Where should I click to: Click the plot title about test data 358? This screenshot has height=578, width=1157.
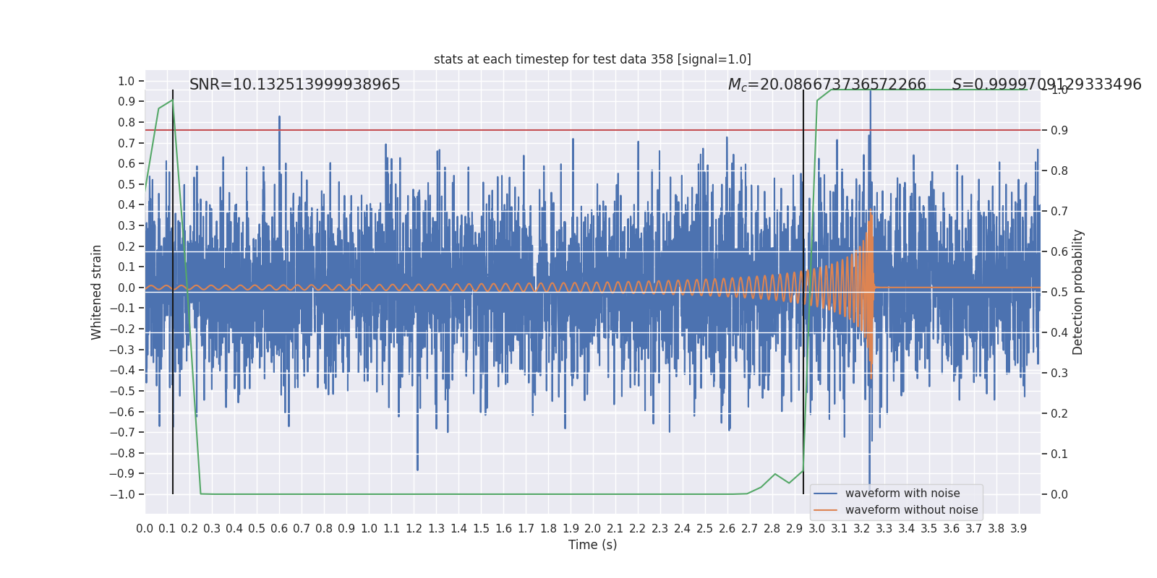[592, 59]
